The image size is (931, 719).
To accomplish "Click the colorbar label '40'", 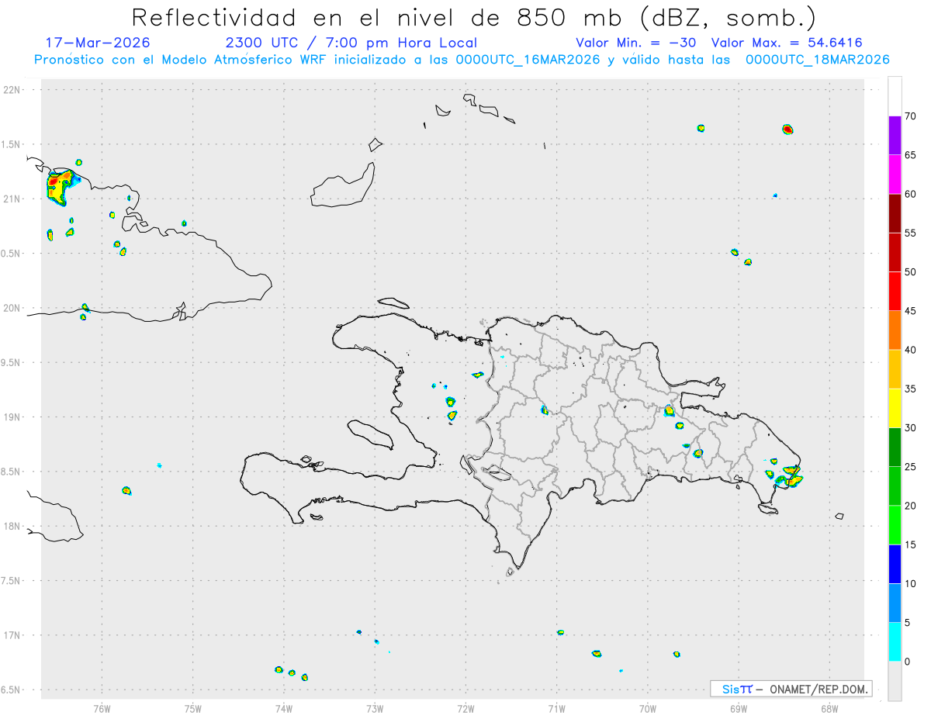I will click(x=911, y=350).
